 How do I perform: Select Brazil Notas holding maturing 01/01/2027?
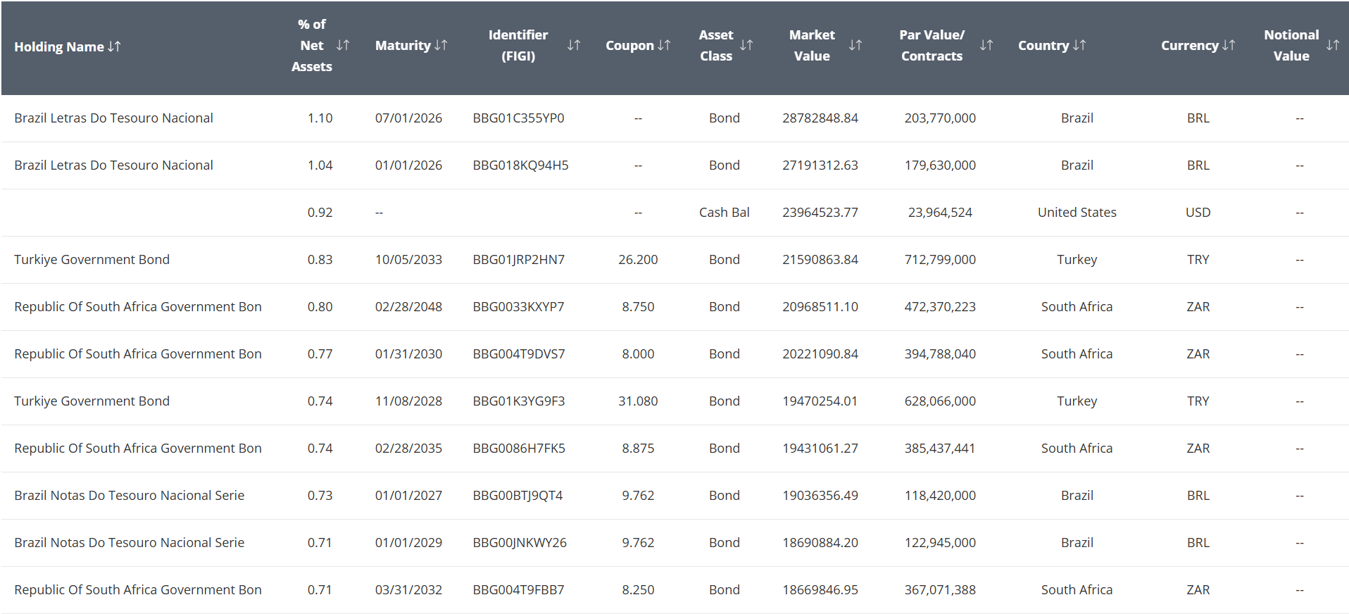tap(129, 495)
